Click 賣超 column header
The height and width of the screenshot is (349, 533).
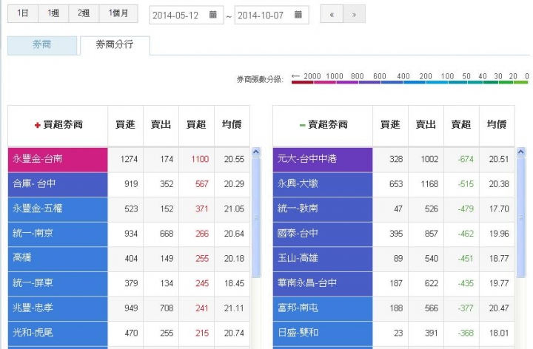(x=461, y=125)
